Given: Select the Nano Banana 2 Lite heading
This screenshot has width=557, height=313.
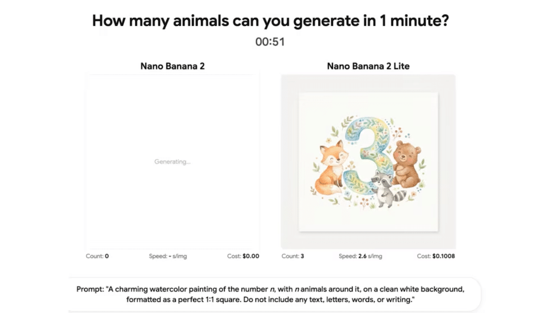Looking at the screenshot, I should (368, 66).
